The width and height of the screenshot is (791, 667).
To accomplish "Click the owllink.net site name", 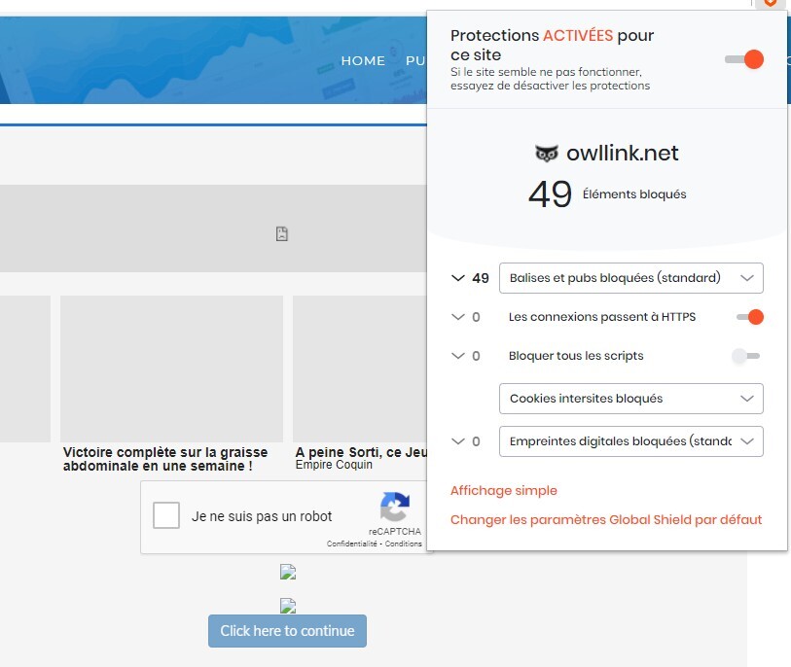I will (x=623, y=154).
